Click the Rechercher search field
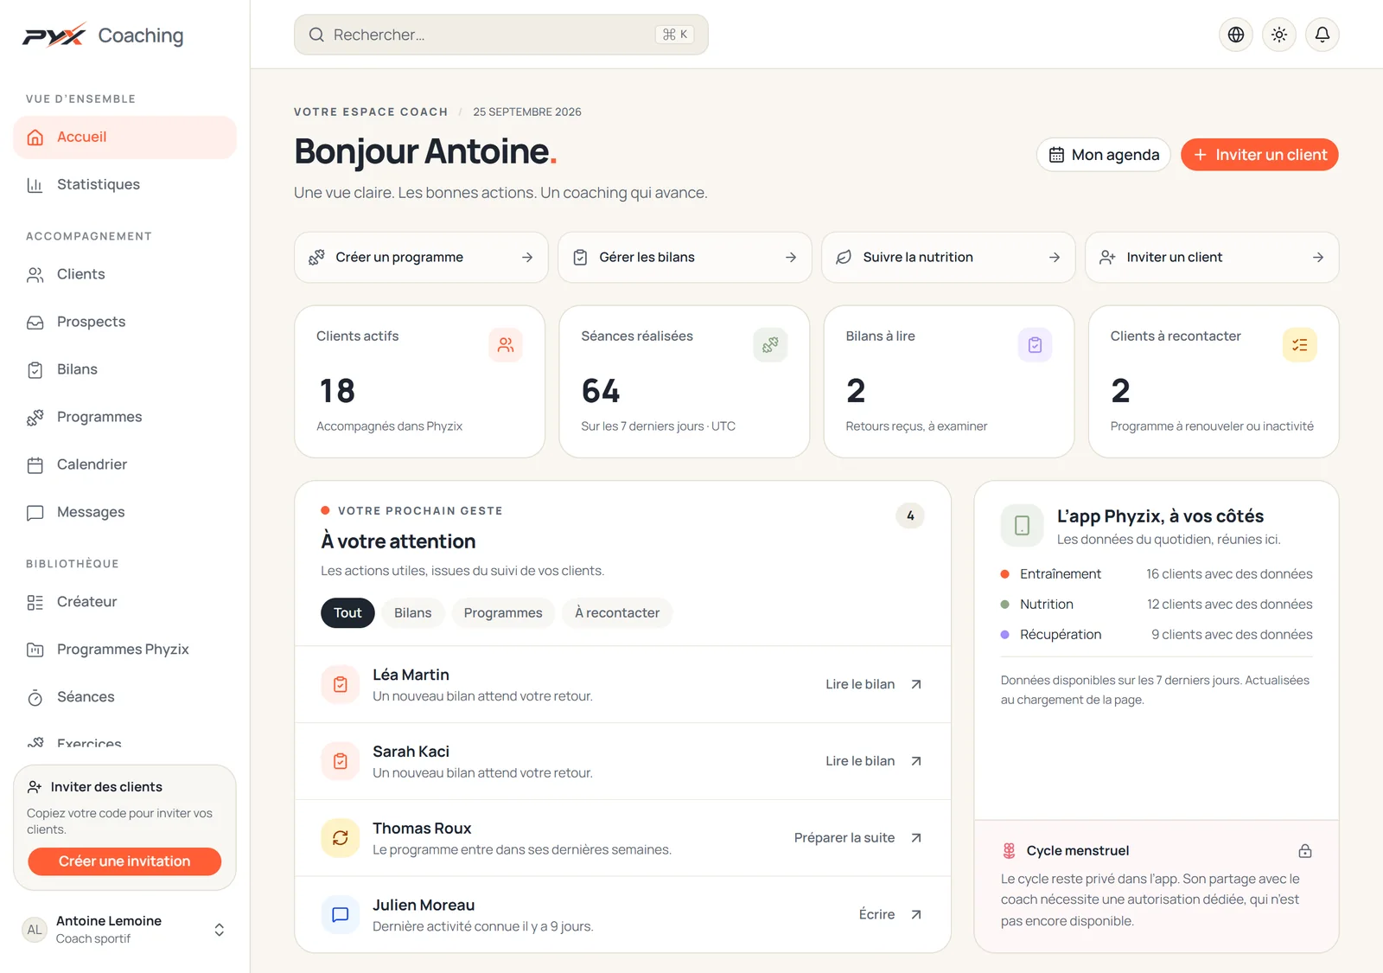This screenshot has height=973, width=1383. [501, 35]
